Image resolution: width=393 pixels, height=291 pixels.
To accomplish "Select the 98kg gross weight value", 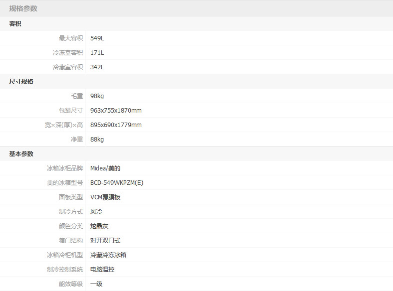I will 97,96.
